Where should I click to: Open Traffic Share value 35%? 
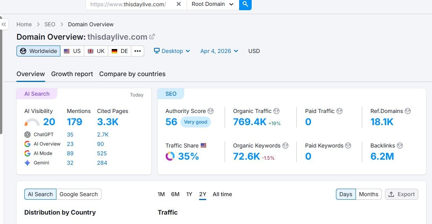189,156
